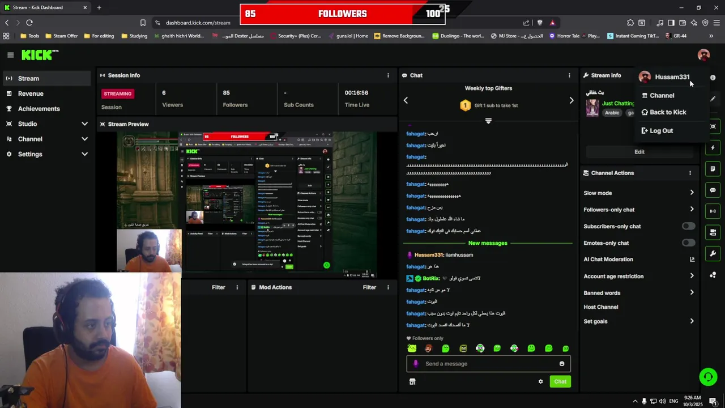
Task: Reload the page with browser refresh button
Action: [x=29, y=23]
